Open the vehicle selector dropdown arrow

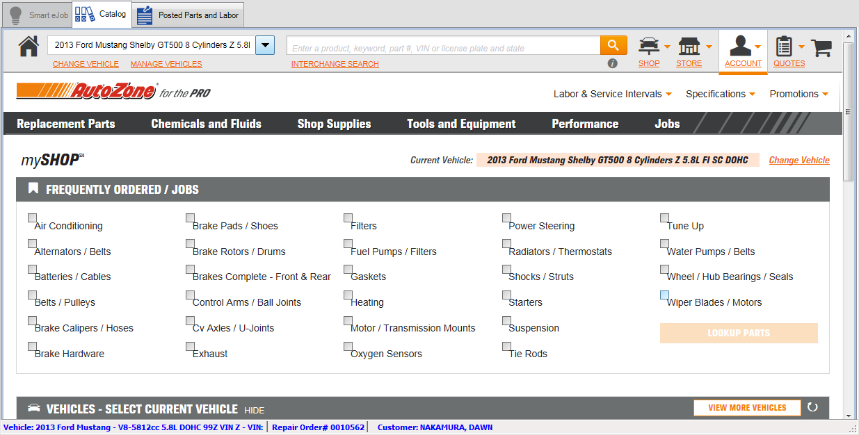point(264,44)
